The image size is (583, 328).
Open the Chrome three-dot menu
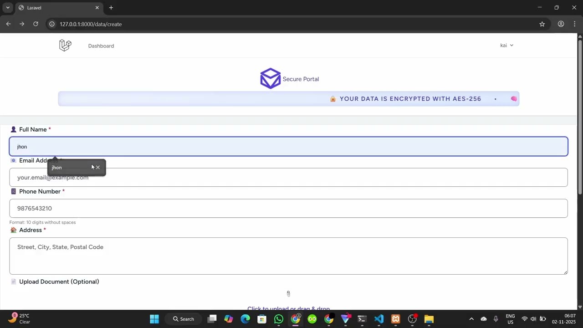click(x=575, y=24)
